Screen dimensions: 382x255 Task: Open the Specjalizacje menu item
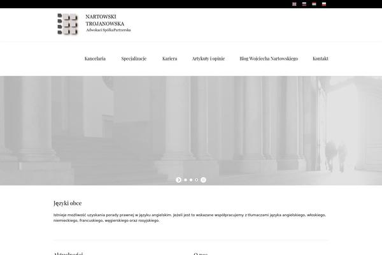pos(134,59)
